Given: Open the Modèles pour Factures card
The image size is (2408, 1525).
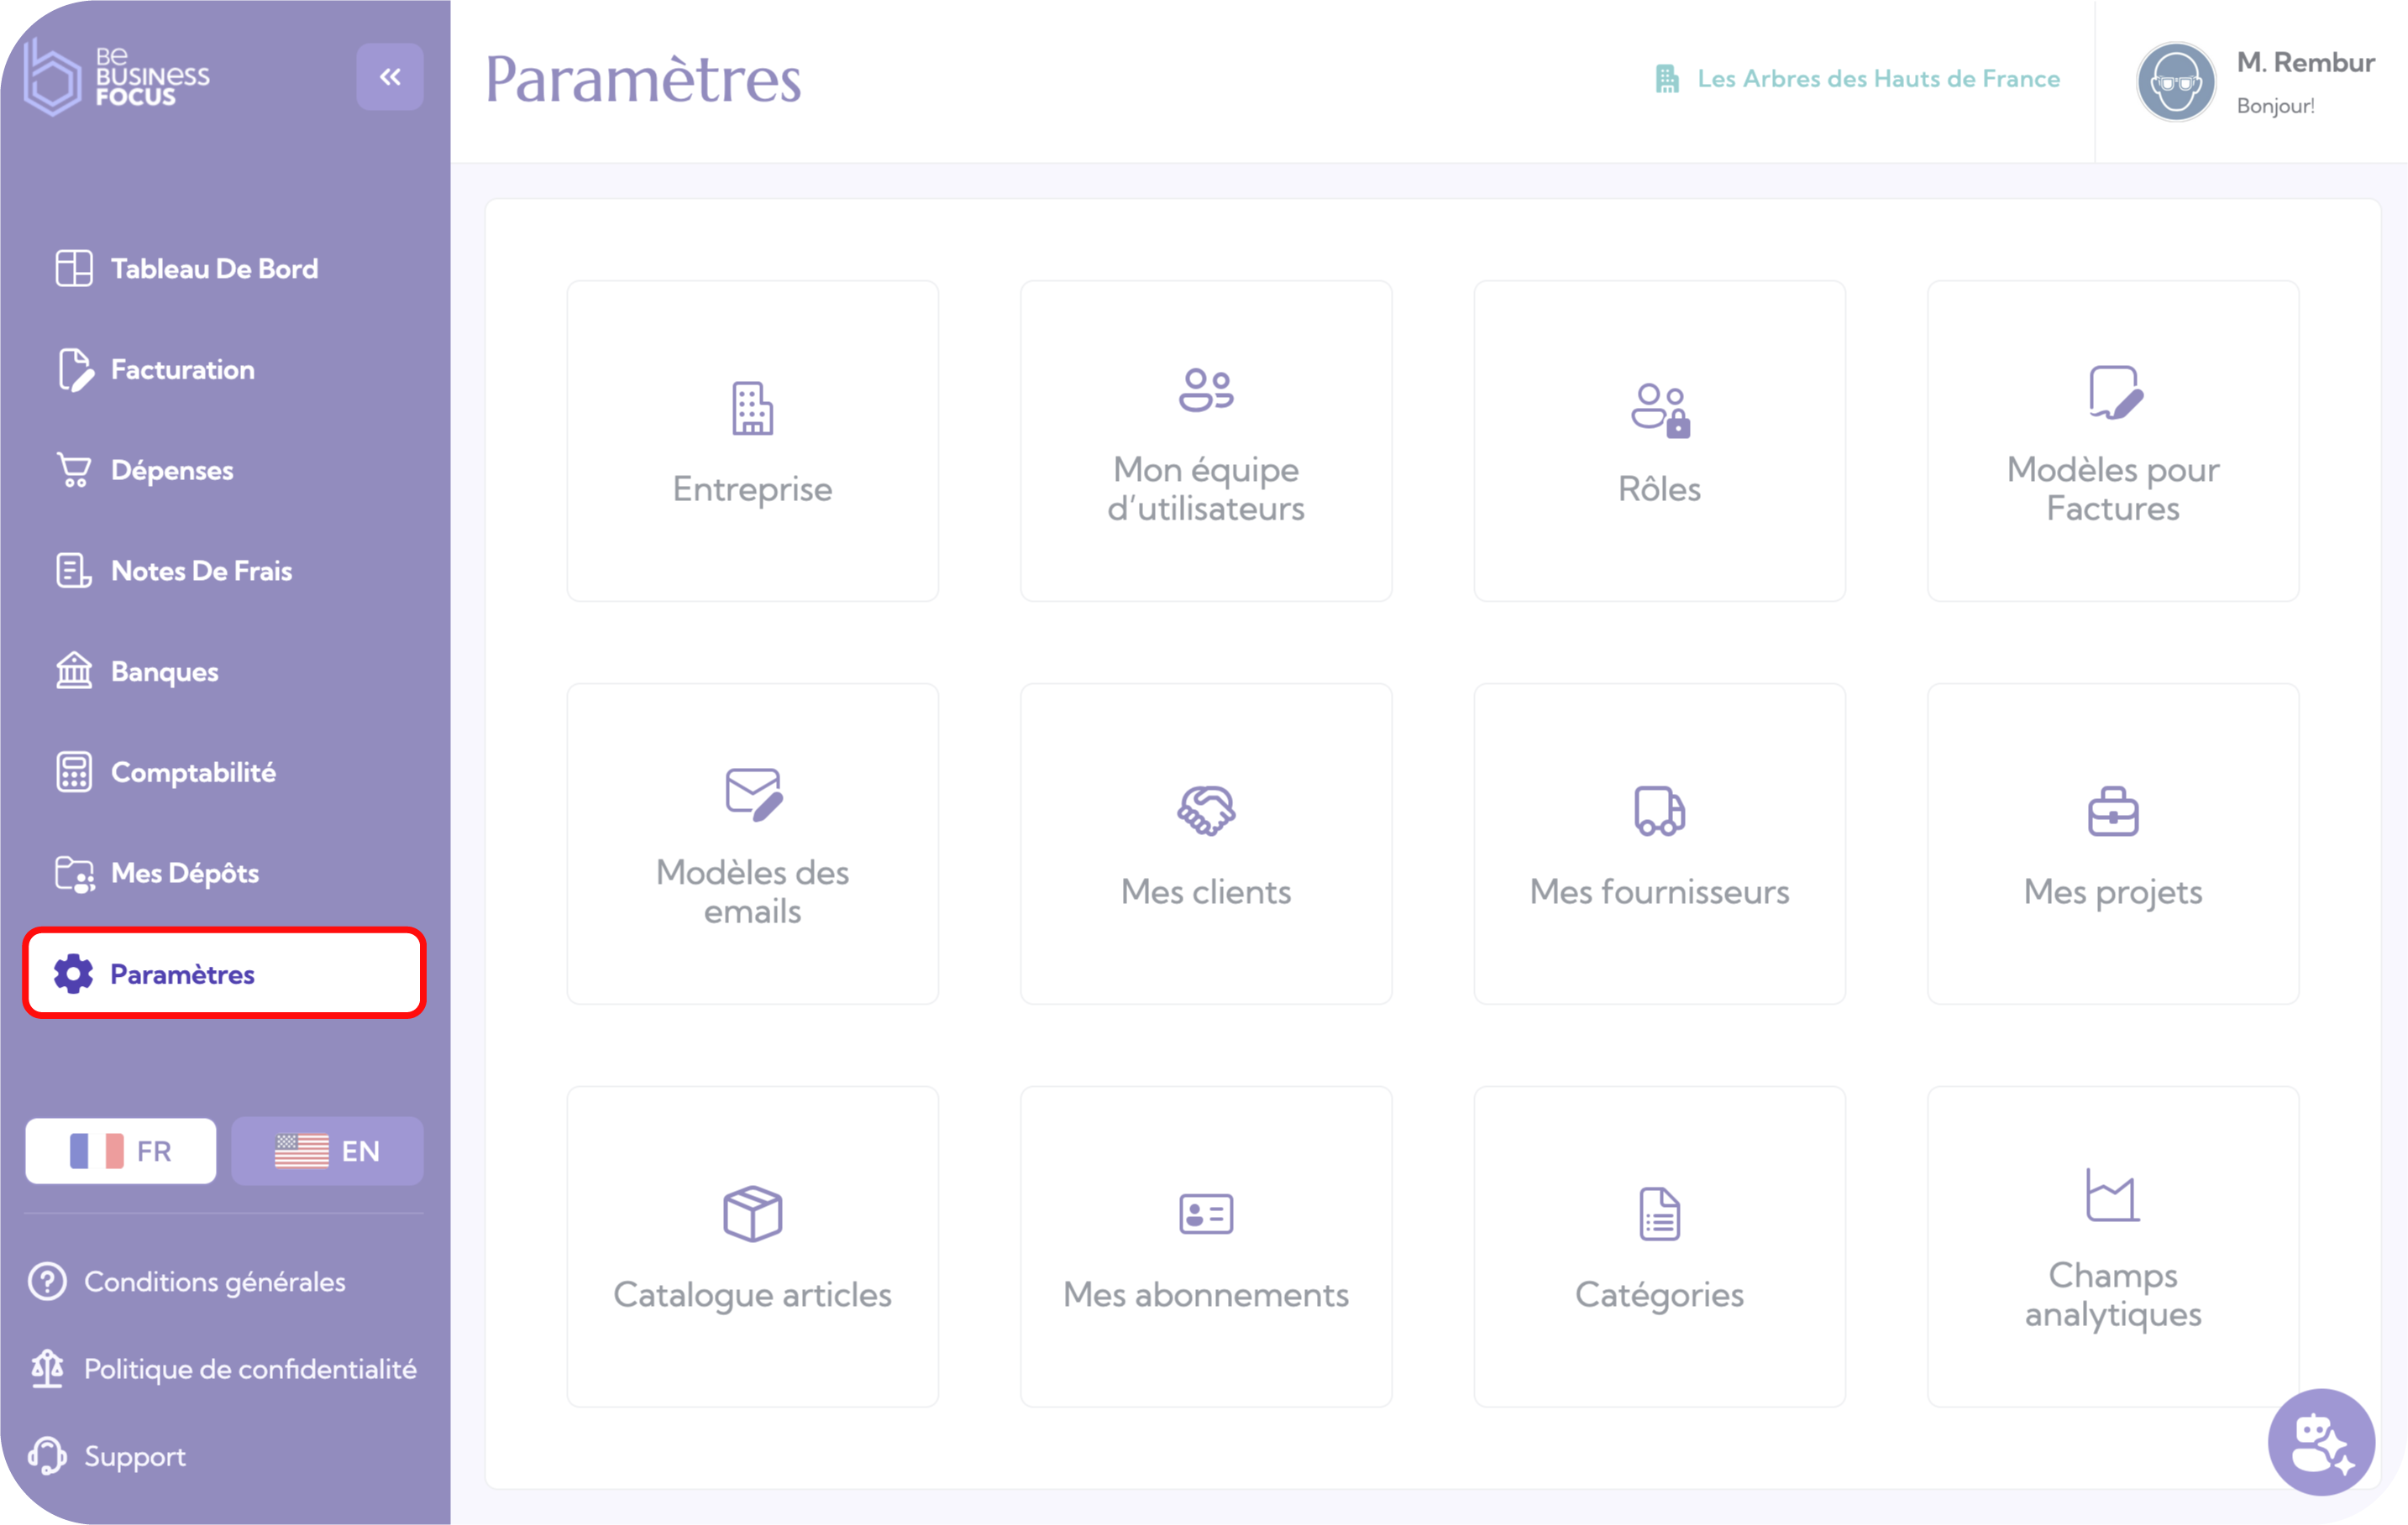Looking at the screenshot, I should point(2113,441).
